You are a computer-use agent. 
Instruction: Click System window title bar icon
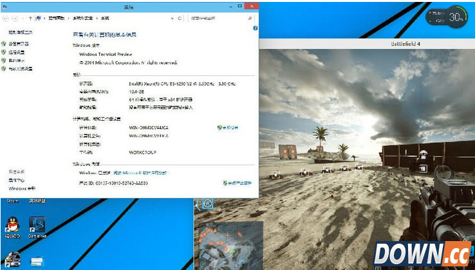pos(5,6)
